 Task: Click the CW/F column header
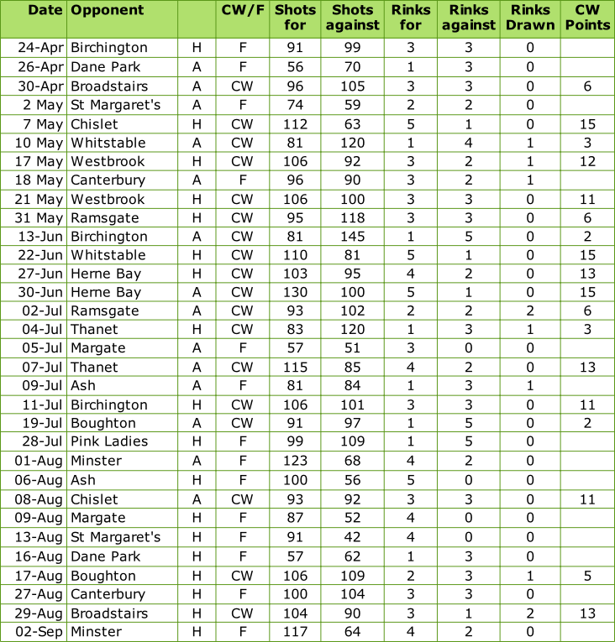(242, 11)
